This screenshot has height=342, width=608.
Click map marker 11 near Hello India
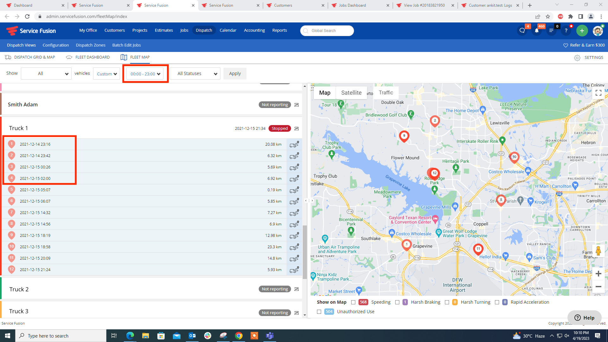pos(478,249)
